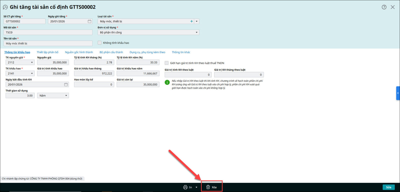The width and height of the screenshot is (400, 192).
Task: Open calendar picker for Ngày ghi tăng
Action: pos(89,21)
